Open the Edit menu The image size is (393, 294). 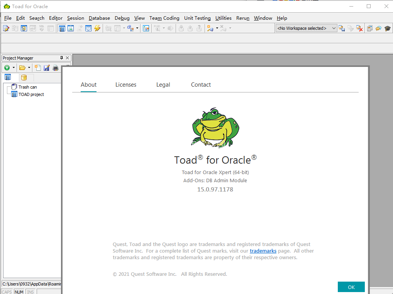[20, 18]
